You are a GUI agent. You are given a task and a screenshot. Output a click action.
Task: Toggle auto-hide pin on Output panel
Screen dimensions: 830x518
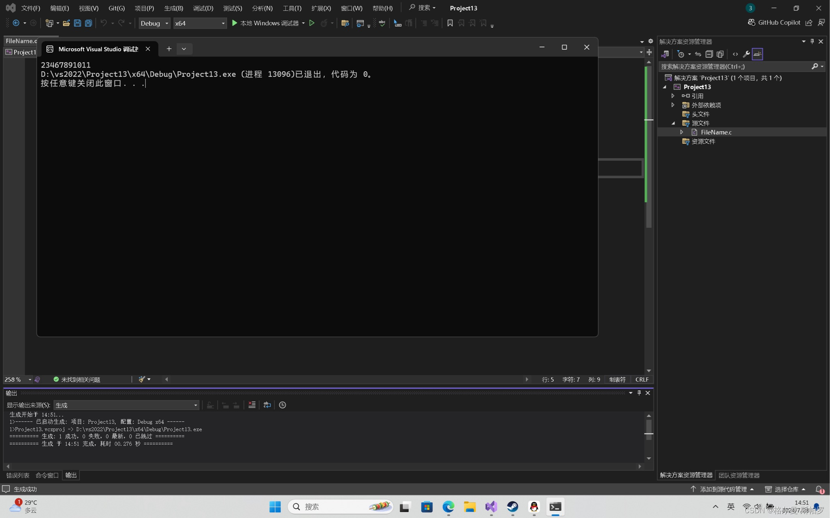click(x=639, y=393)
